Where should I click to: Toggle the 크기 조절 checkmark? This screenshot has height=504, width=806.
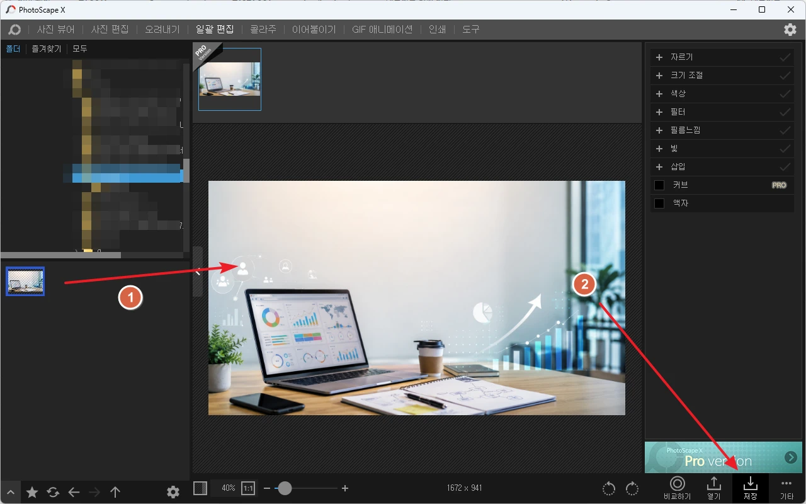coord(785,76)
